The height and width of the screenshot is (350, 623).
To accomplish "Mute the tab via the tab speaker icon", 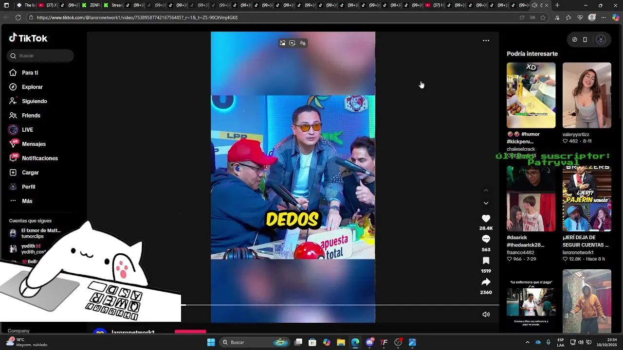I will tap(534, 5).
